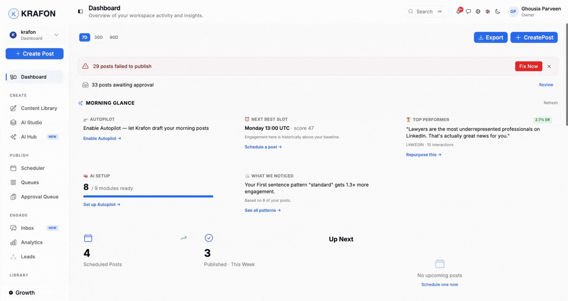Click the AI Studio layers icon
The width and height of the screenshot is (568, 301).
click(14, 122)
